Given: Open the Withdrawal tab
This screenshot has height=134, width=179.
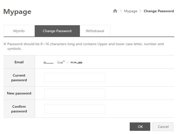Looking at the screenshot, I should pyautogui.click(x=95, y=31).
